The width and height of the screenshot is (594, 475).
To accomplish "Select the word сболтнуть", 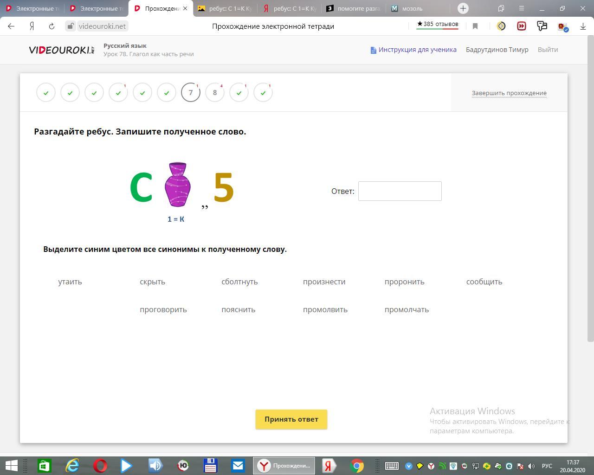I will [x=239, y=282].
